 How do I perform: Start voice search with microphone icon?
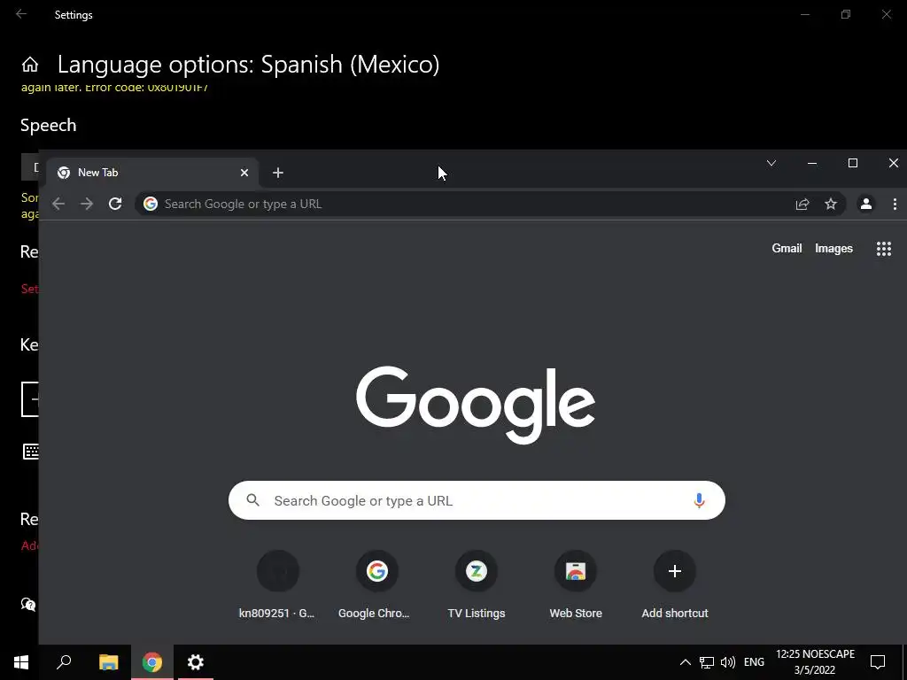tap(699, 501)
